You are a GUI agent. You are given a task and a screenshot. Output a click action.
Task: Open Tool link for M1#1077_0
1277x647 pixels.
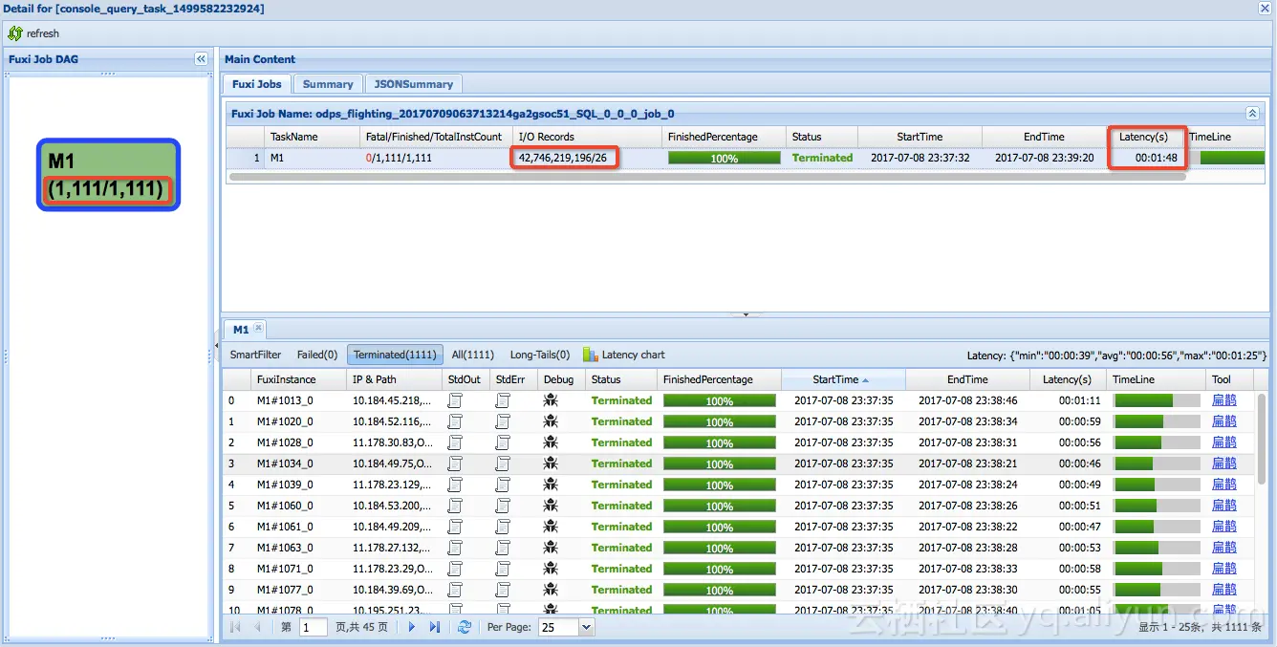(1223, 590)
